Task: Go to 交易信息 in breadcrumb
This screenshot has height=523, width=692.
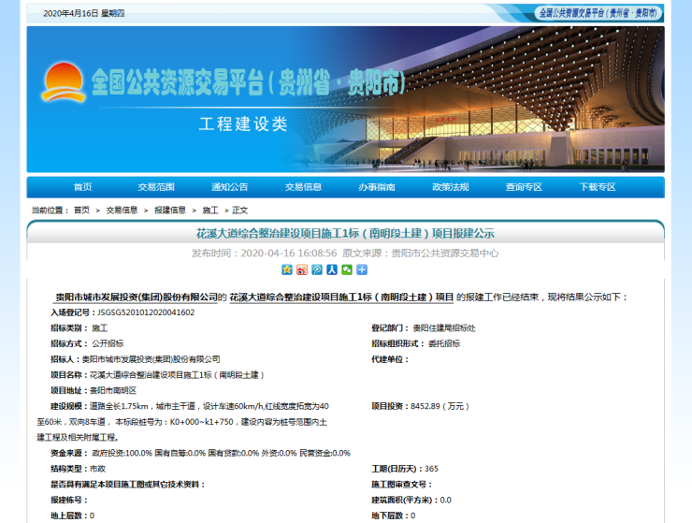Action: point(122,211)
